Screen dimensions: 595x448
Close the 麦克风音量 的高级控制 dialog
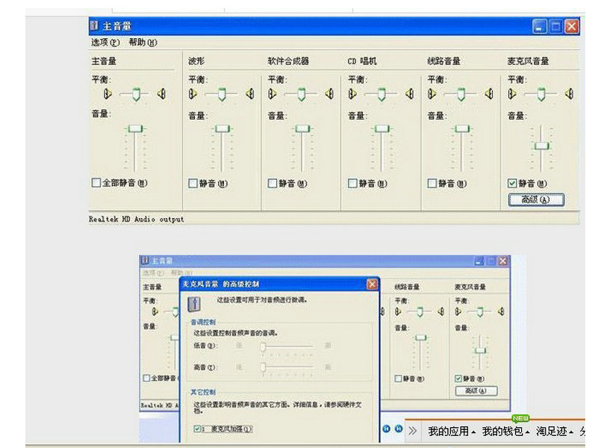(x=373, y=284)
